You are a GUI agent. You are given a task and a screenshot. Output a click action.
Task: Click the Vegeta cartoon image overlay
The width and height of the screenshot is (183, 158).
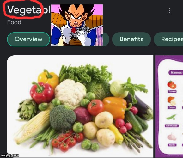pos(77,25)
